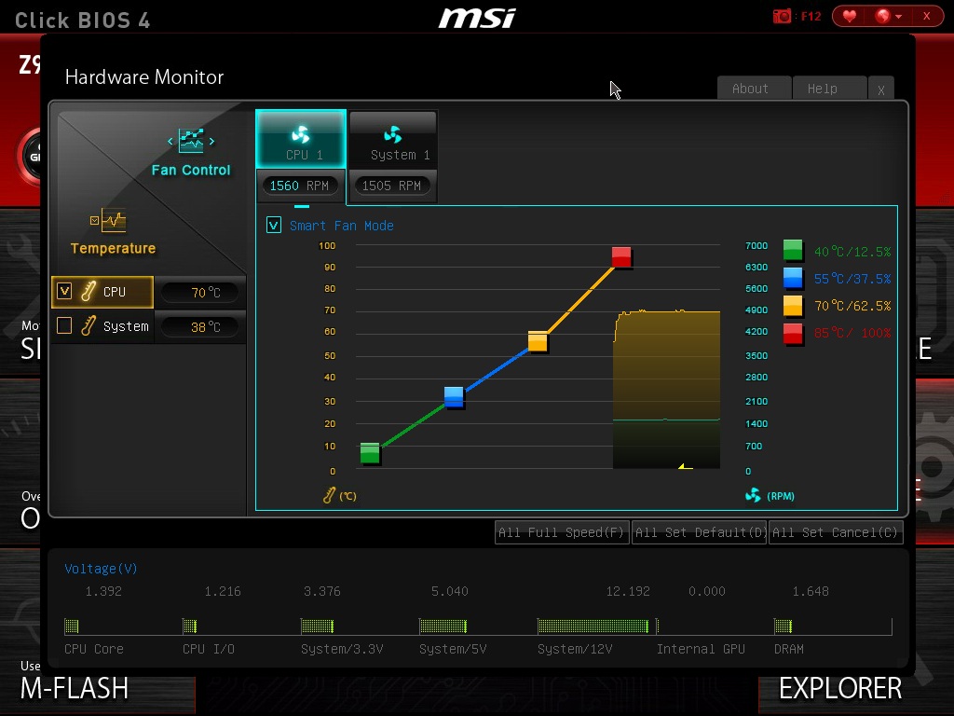954x716 pixels.
Task: Click the CPU 1 fan icon
Action: click(x=300, y=134)
